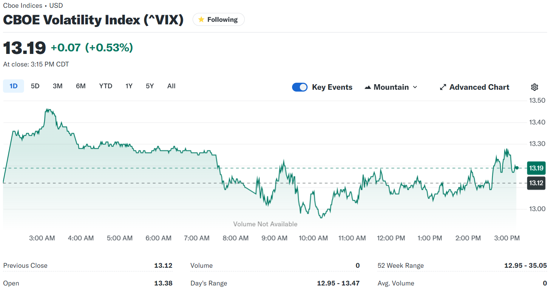The width and height of the screenshot is (549, 291).
Task: Switch to the 6M range
Action: 81,86
